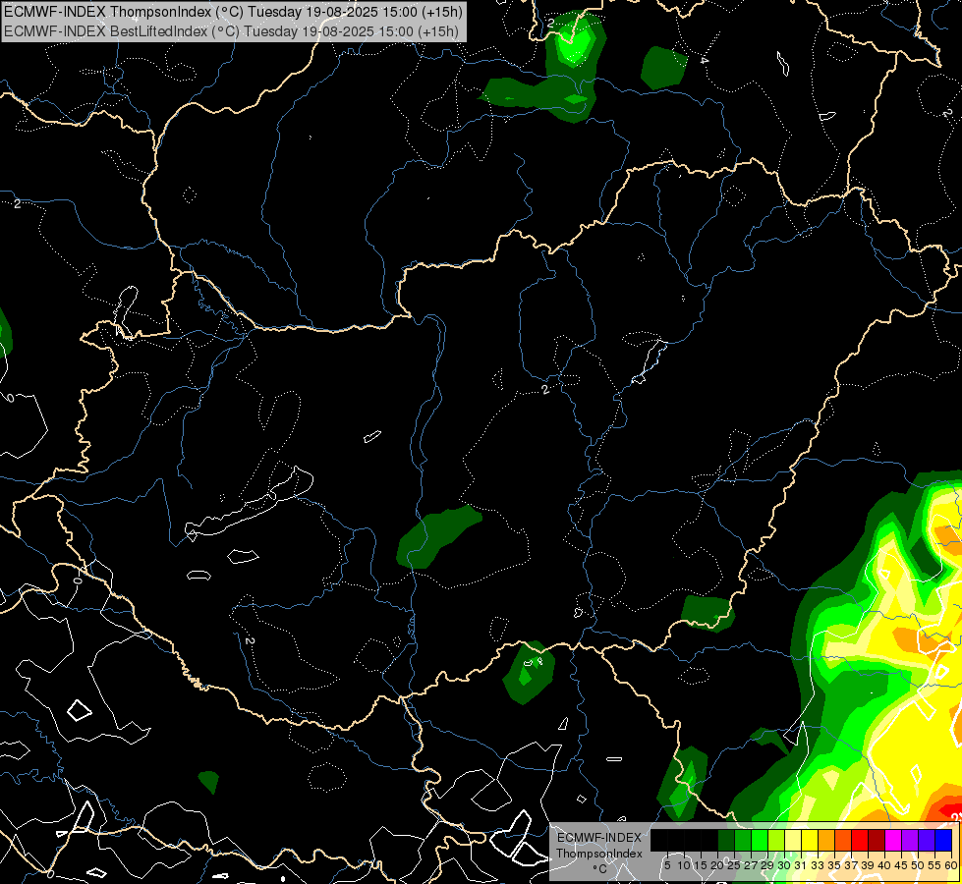The image size is (962, 884).
Task: Click the BestLiftedIndex title line at top
Action: click(231, 31)
